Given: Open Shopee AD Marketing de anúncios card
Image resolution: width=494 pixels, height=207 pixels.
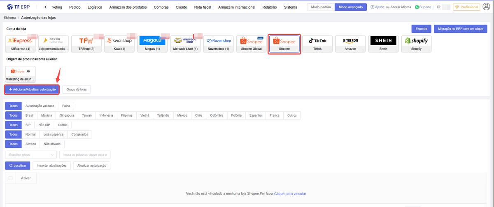Looking at the screenshot, I should pos(20,74).
